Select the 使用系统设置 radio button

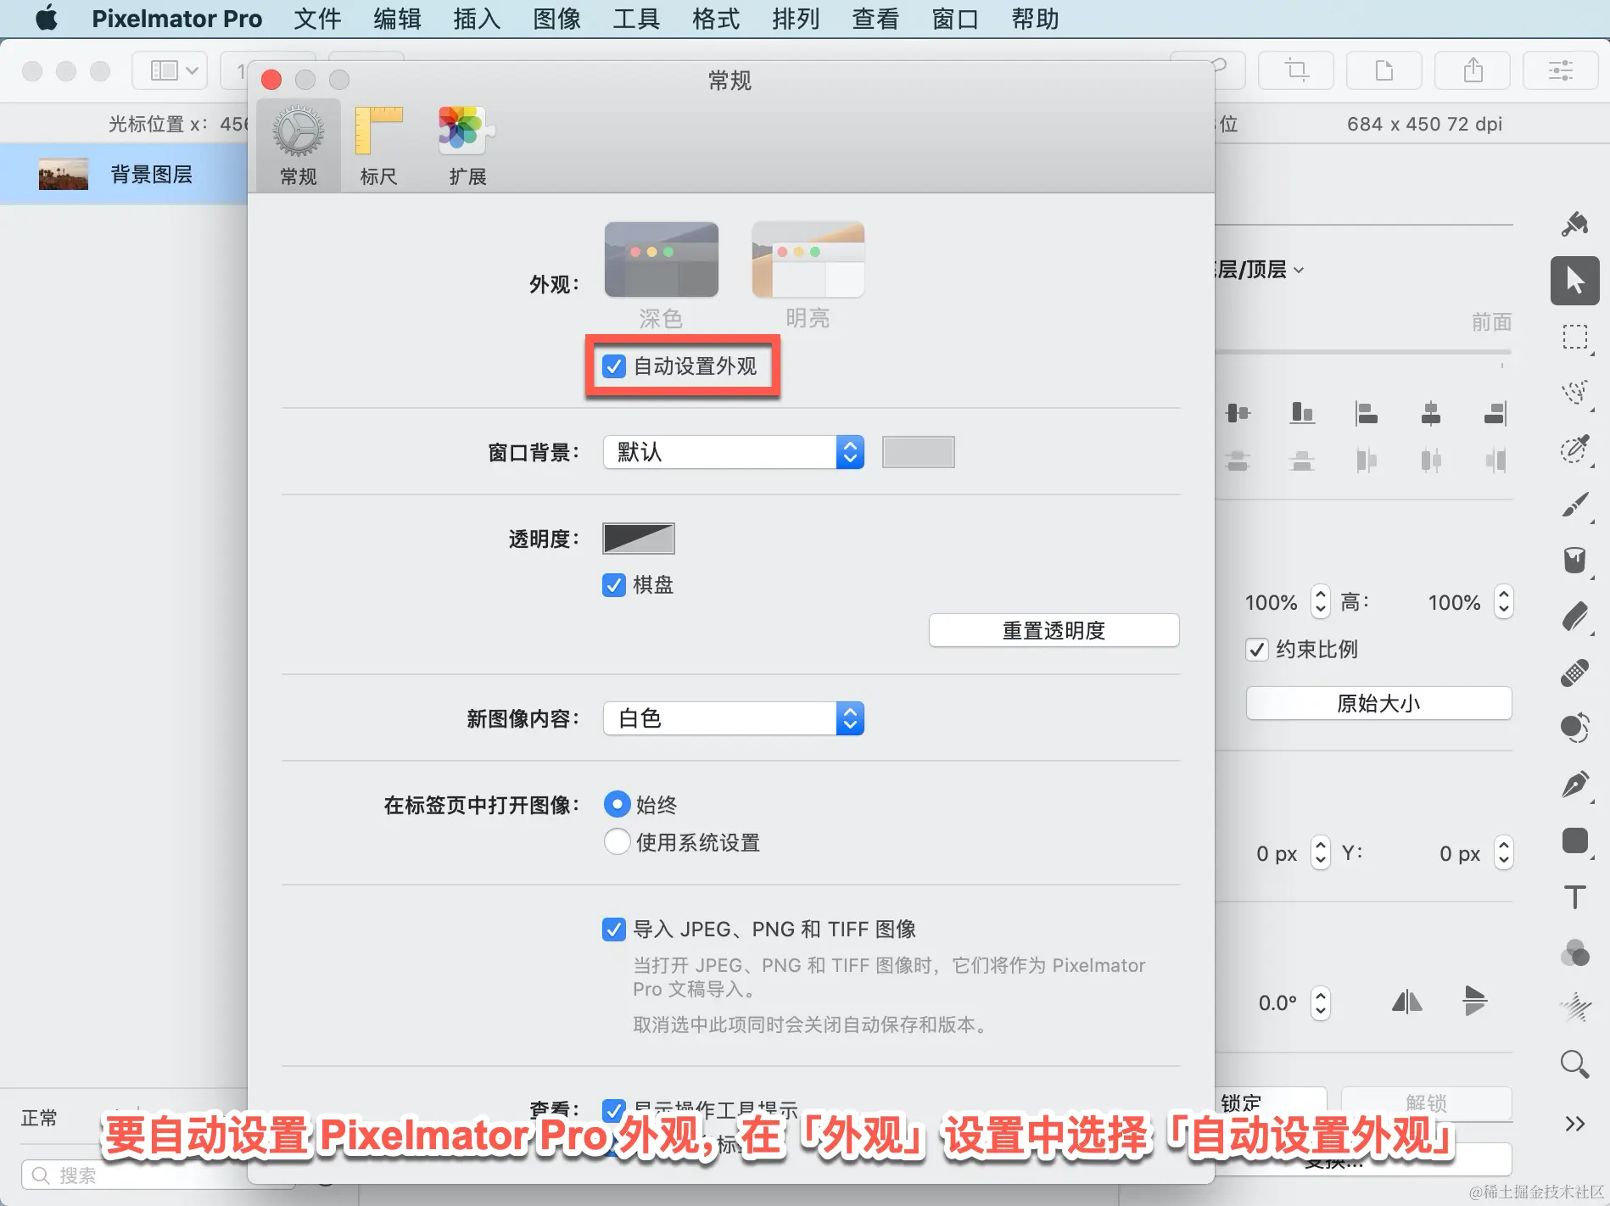point(618,842)
